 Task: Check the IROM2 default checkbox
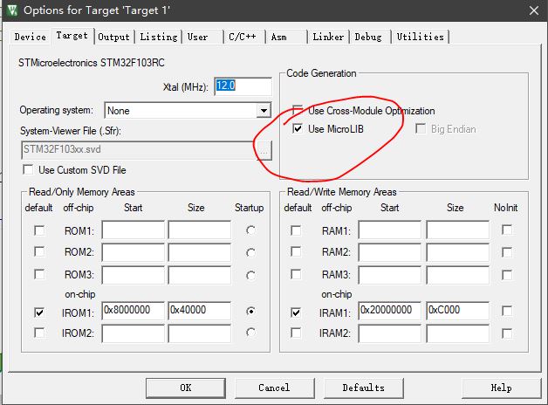point(39,333)
